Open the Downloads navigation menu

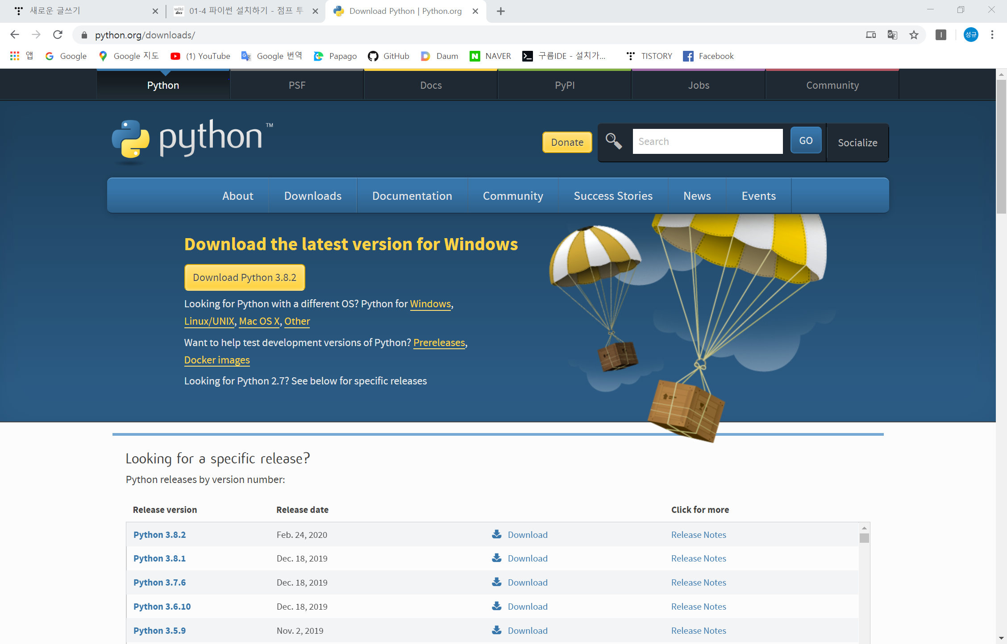click(312, 196)
